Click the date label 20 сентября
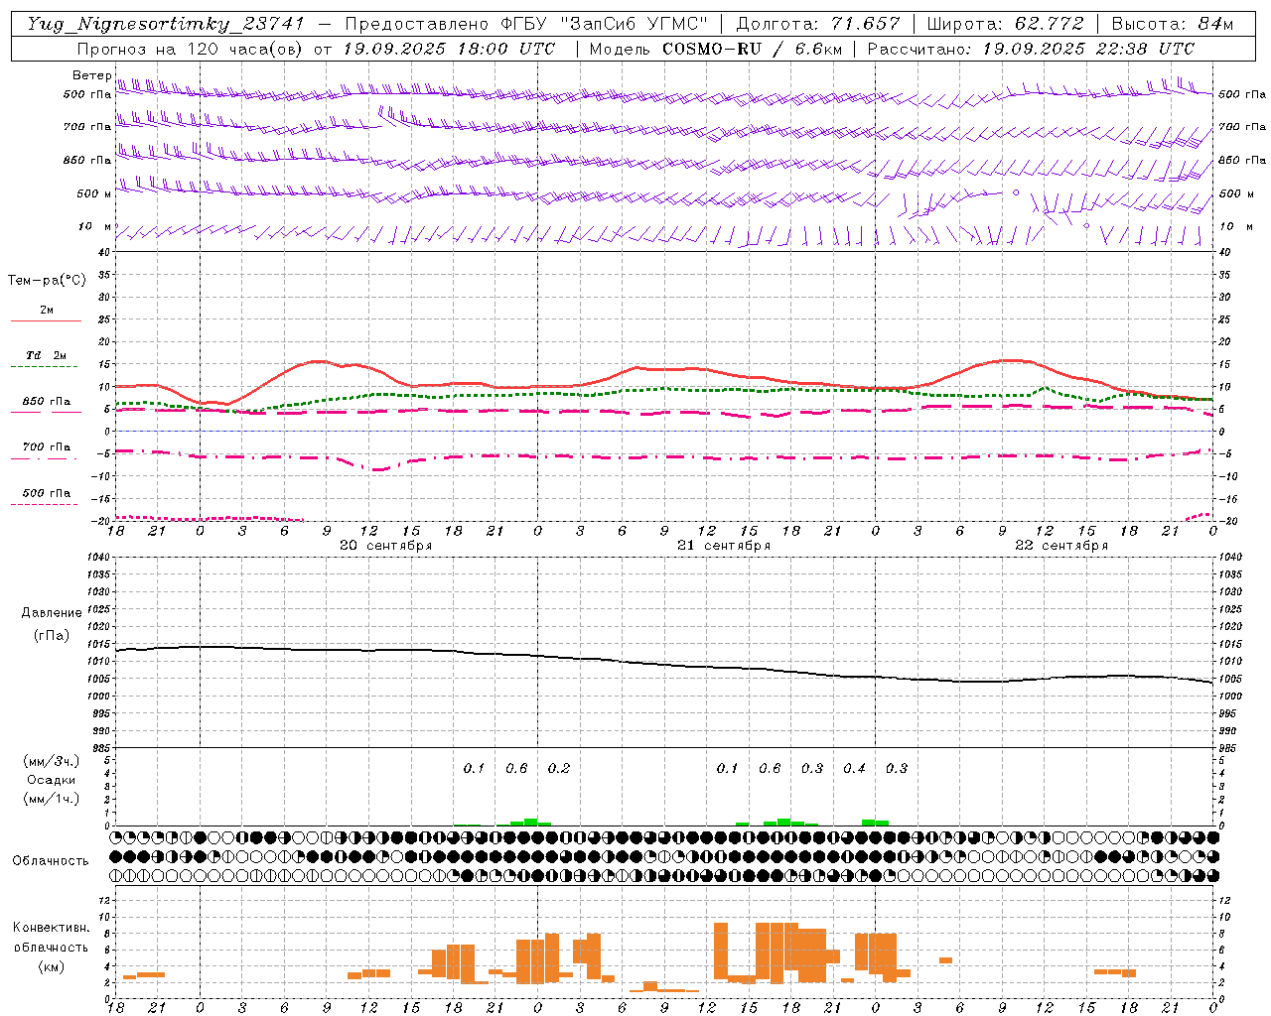This screenshot has height=1016, width=1271. 385,546
